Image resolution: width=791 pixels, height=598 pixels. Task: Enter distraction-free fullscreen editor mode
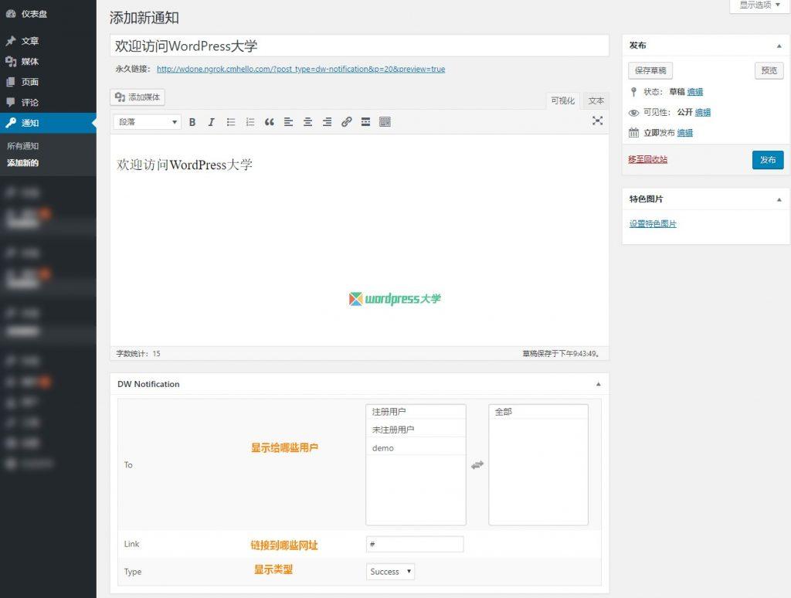click(x=597, y=121)
